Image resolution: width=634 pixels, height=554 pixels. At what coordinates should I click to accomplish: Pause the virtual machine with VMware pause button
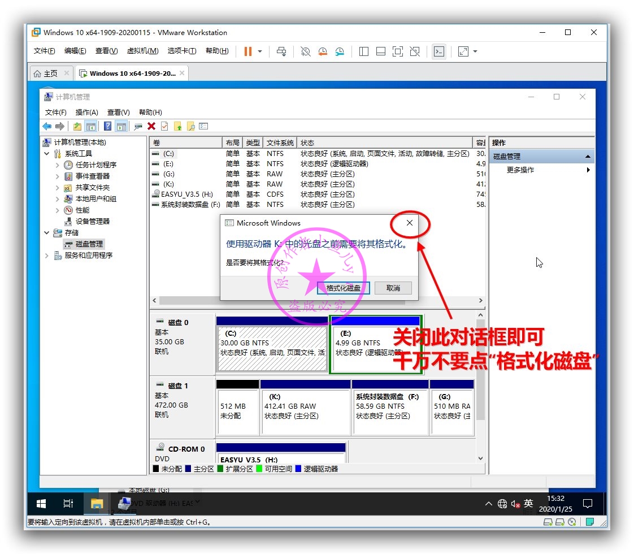pos(248,51)
